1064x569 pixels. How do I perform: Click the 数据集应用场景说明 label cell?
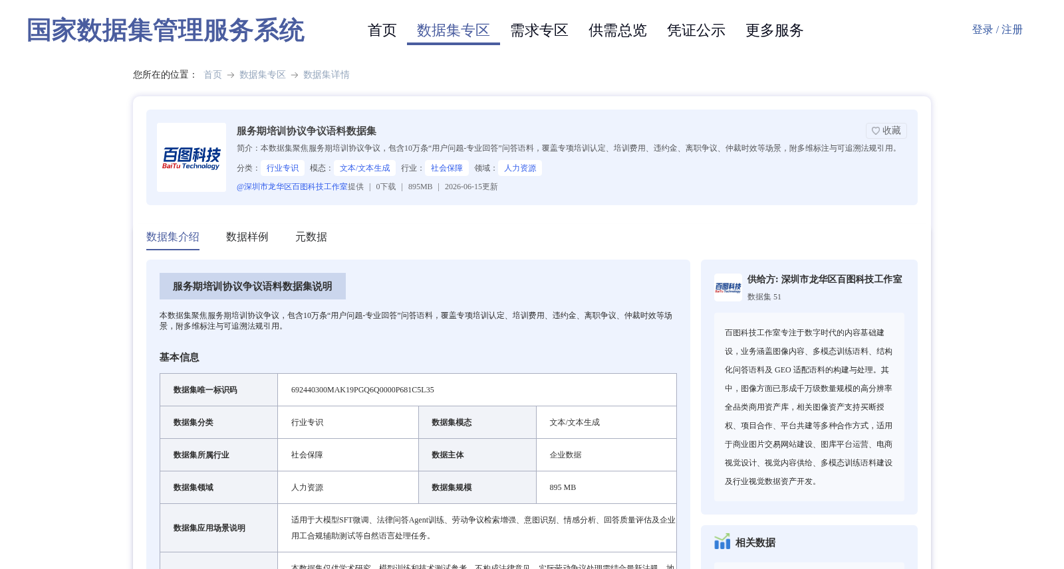pyautogui.click(x=219, y=528)
